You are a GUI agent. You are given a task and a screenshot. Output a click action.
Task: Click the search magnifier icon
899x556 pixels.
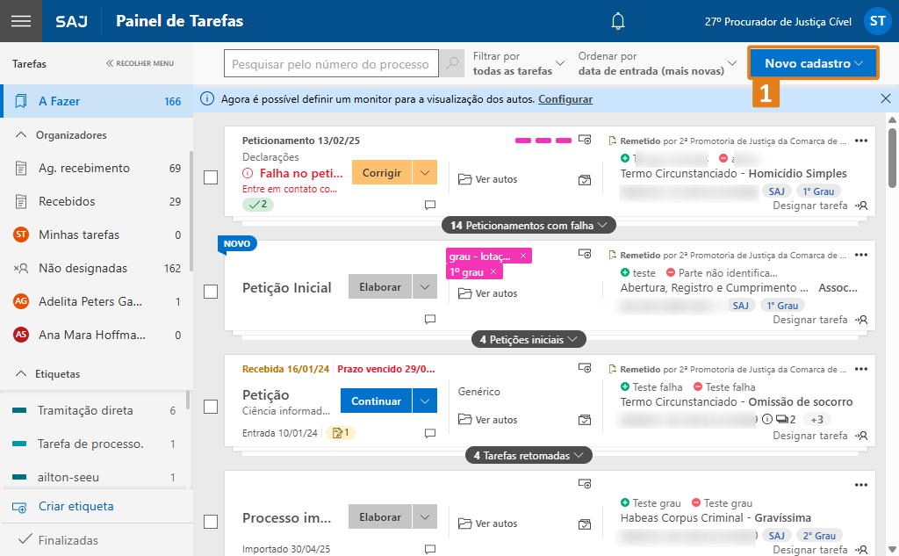coord(452,64)
